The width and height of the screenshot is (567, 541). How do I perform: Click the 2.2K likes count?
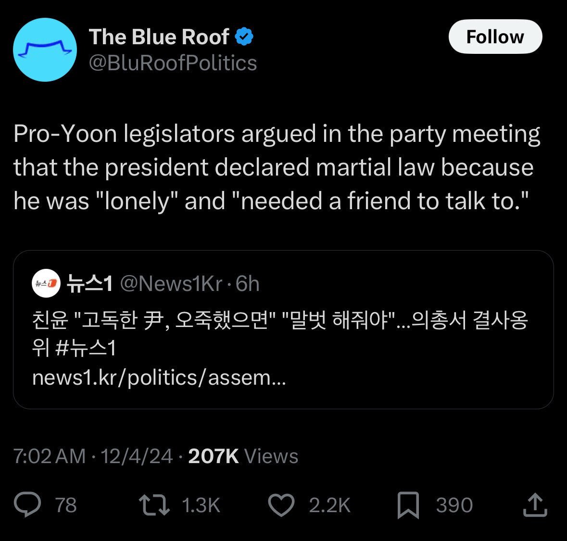coord(329,505)
